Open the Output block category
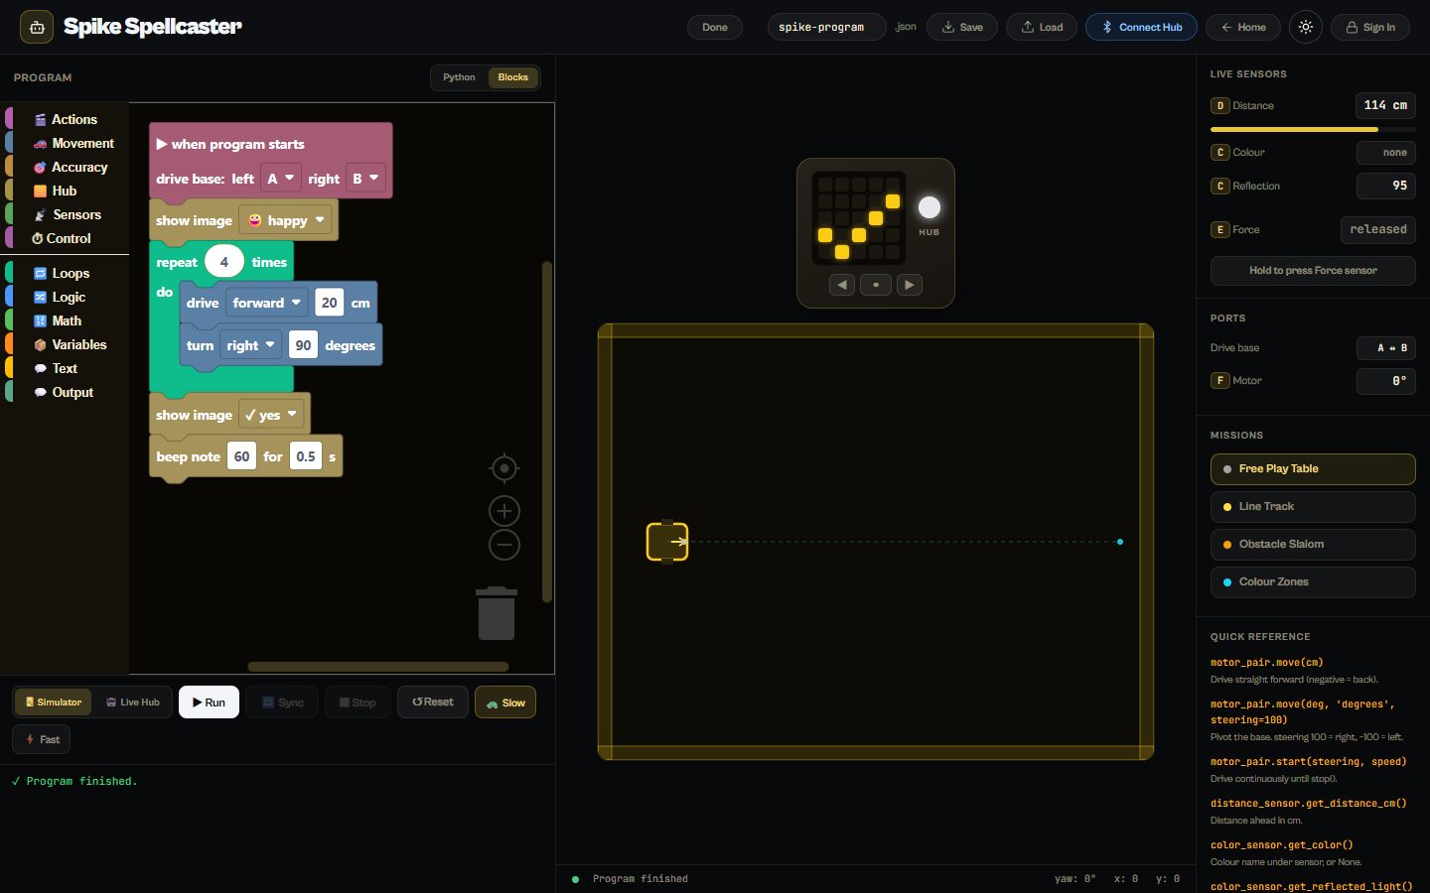Screen dimensions: 1430x893 [65, 392]
